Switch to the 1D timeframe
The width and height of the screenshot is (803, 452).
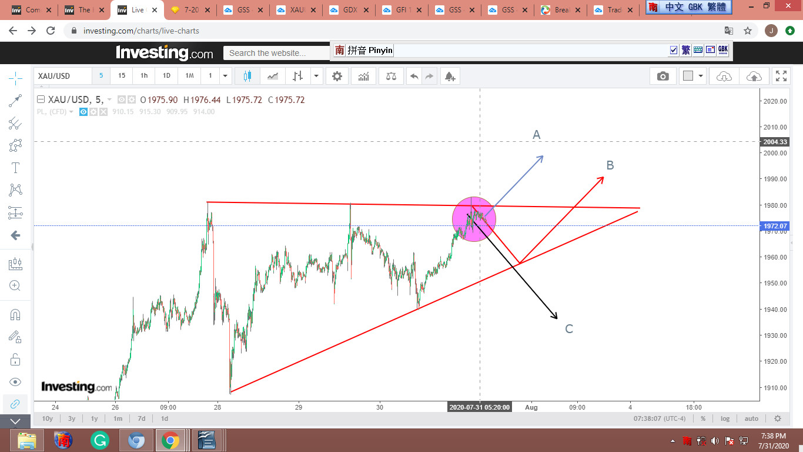[166, 76]
